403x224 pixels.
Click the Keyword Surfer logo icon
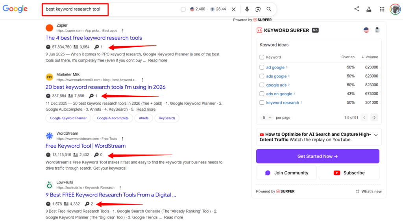[x=259, y=30]
